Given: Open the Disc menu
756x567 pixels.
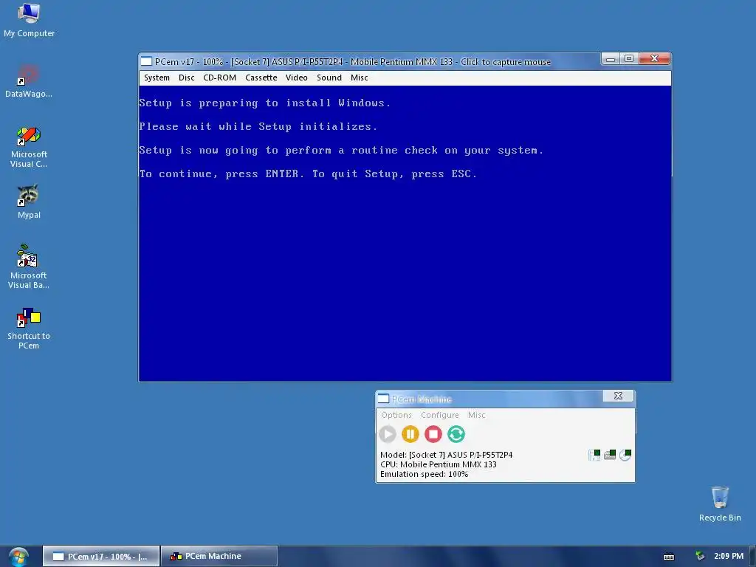Looking at the screenshot, I should [187, 78].
